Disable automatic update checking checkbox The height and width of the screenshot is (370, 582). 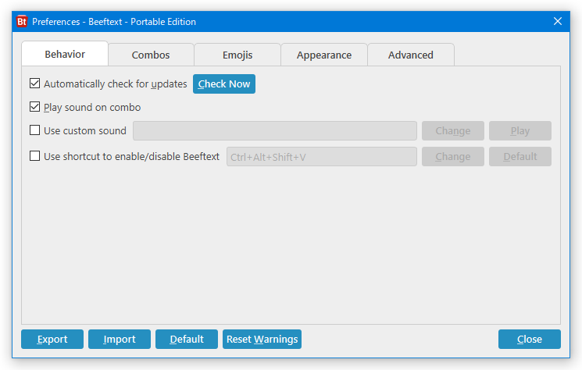pos(34,84)
